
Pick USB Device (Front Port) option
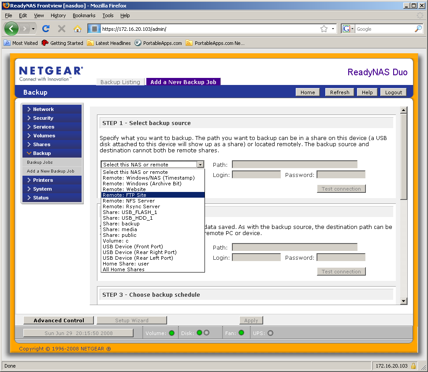click(x=153, y=247)
